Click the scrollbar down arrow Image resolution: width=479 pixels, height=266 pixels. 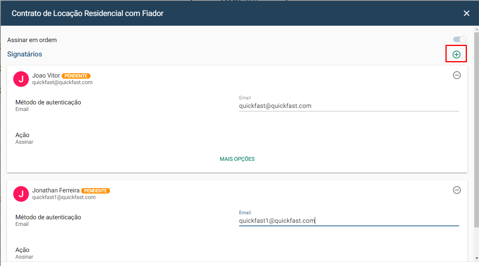476,258
